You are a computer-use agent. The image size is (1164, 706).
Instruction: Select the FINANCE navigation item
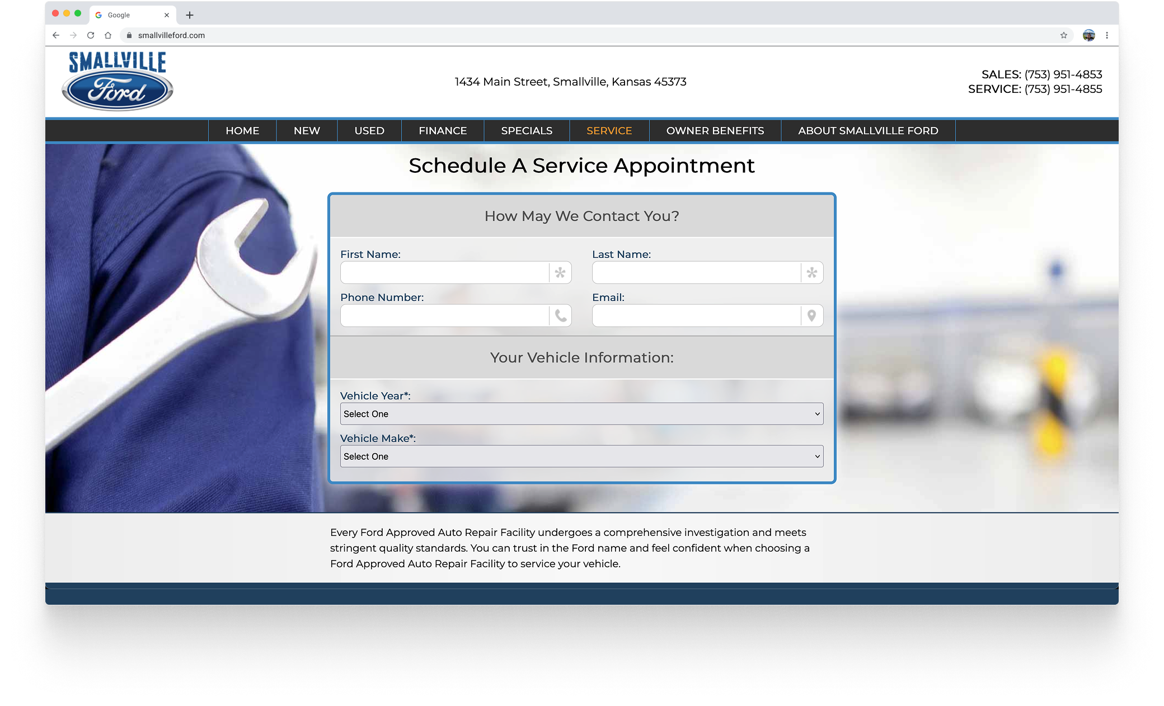[x=442, y=130]
